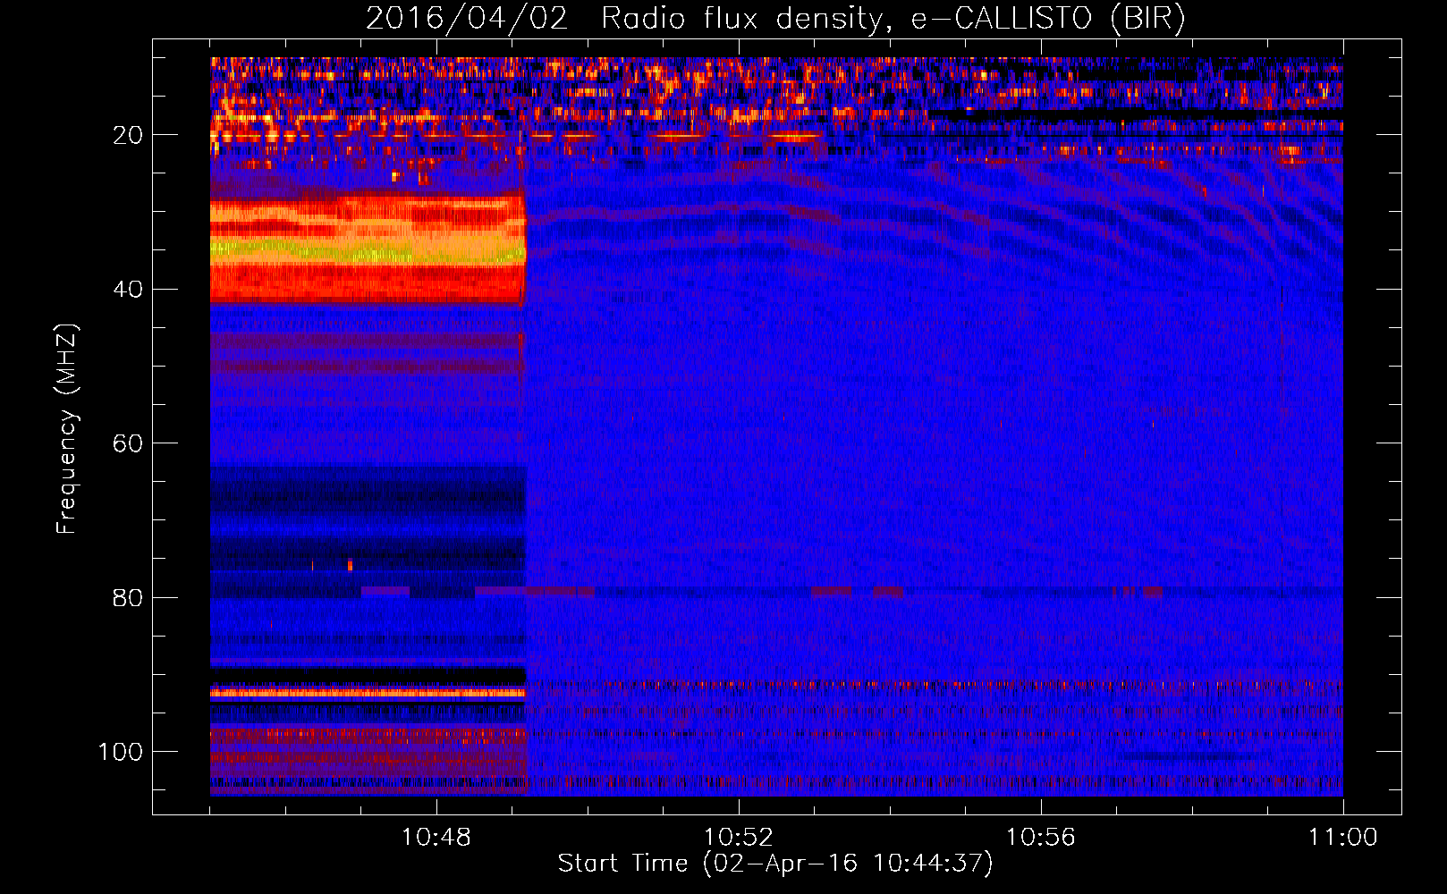This screenshot has height=894, width=1447.
Task: Click the orange narrow band near 92 MHz
Action: point(368,692)
